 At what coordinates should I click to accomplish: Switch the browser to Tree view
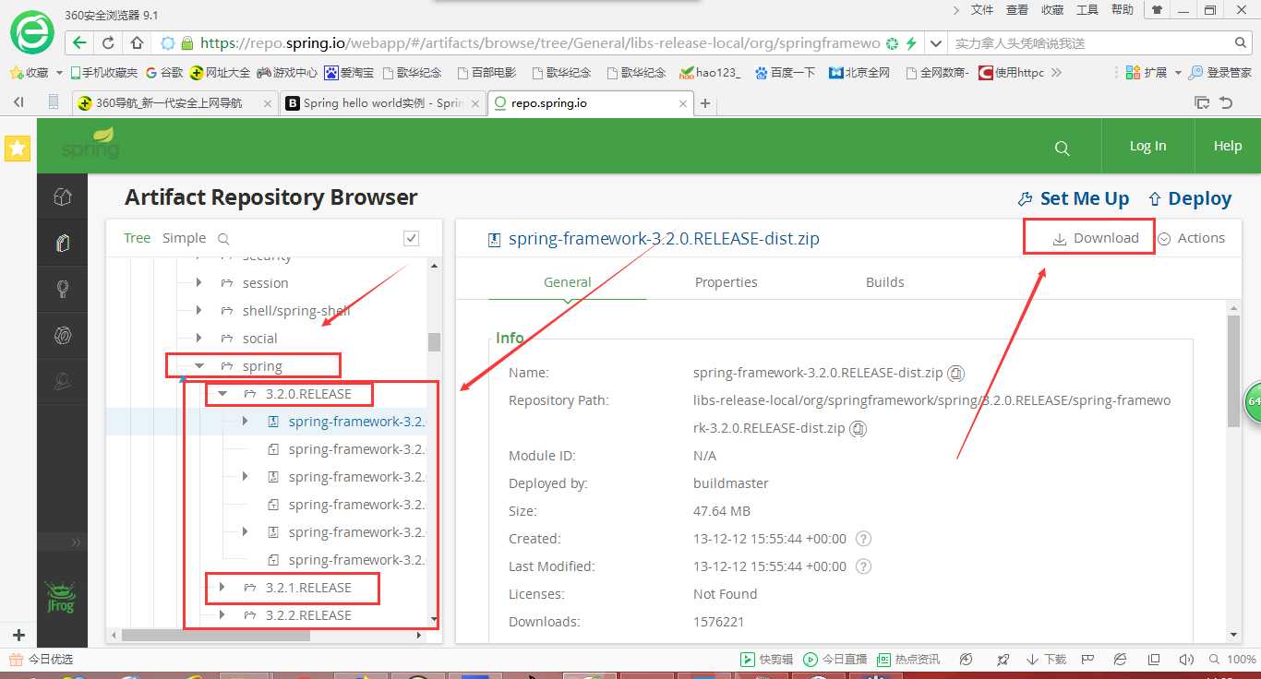138,238
